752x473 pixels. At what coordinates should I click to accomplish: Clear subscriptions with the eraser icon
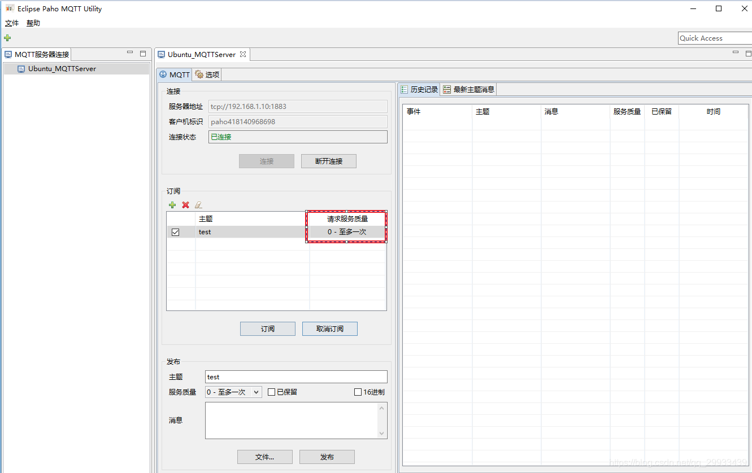pyautogui.click(x=198, y=205)
